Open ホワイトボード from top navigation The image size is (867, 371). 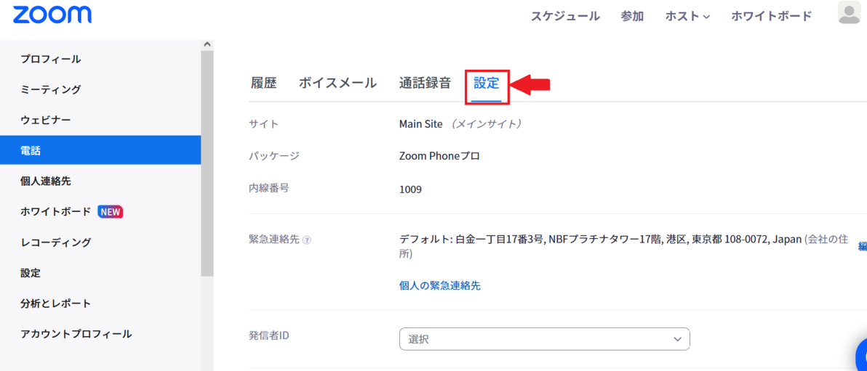tap(771, 17)
